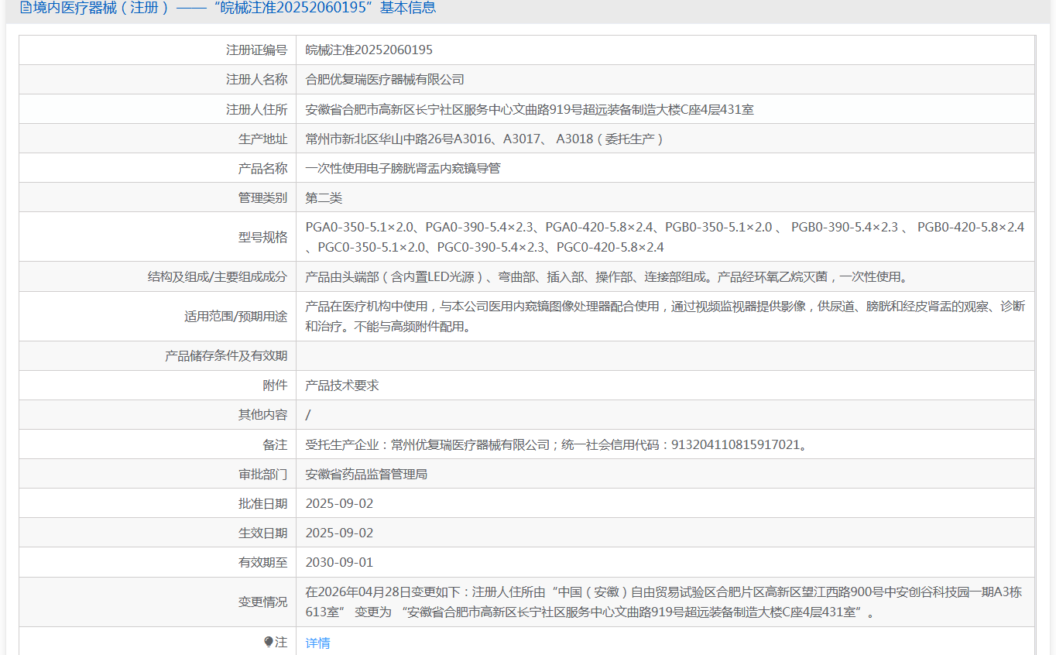Click the 注册人住所 row label
This screenshot has height=655, width=1056.
tap(256, 109)
